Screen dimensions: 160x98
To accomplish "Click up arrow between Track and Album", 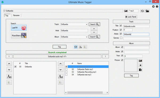I will (x=94, y=29).
